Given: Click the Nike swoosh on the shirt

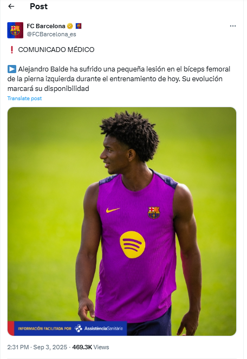Looking at the screenshot, I should 113,210.
